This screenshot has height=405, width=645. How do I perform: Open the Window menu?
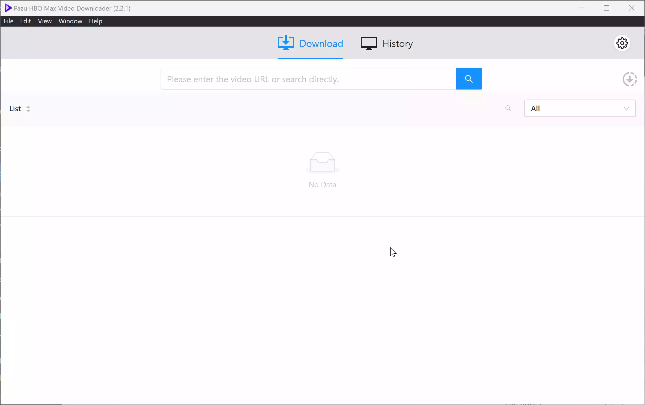pos(70,21)
